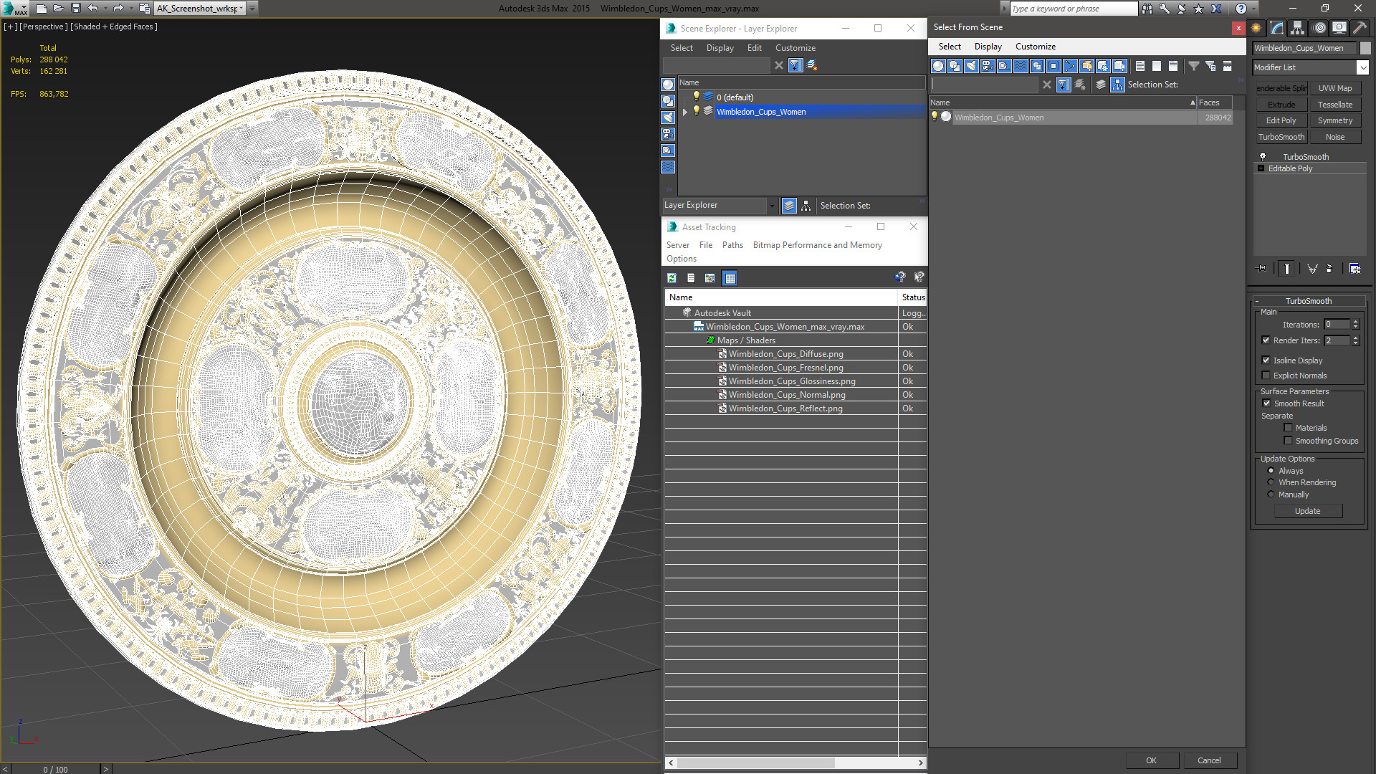Toggle Display Shapes filter in Select From Scene
This screenshot has height=774, width=1376.
point(955,66)
